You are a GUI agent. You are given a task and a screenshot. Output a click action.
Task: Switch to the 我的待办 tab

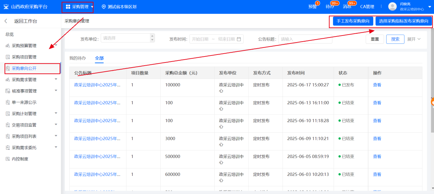click(x=77, y=58)
